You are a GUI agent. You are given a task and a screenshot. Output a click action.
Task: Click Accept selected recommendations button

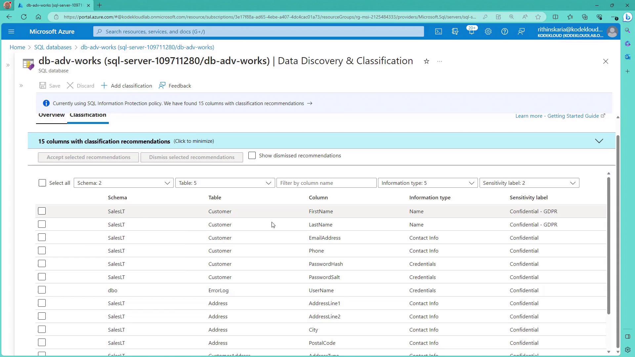tap(88, 157)
